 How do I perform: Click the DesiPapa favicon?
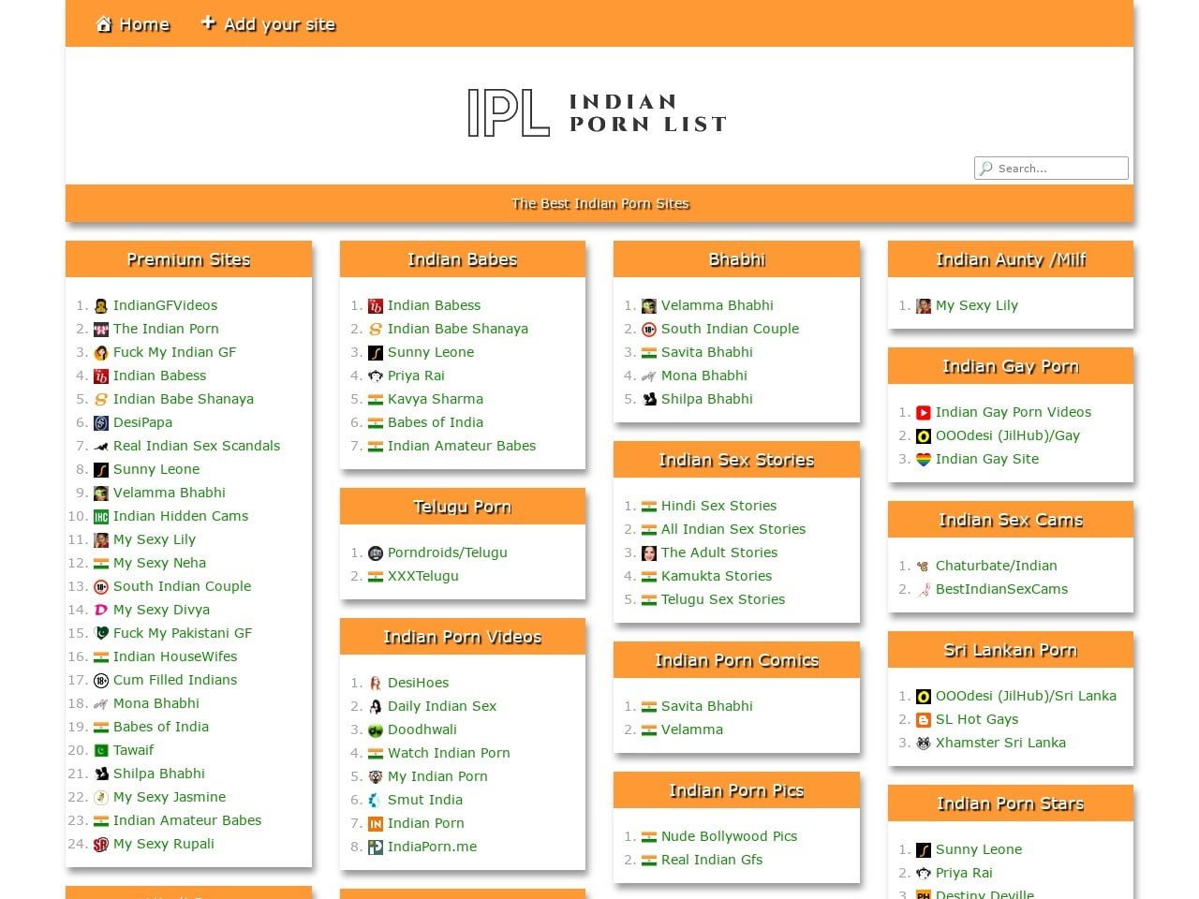point(101,423)
